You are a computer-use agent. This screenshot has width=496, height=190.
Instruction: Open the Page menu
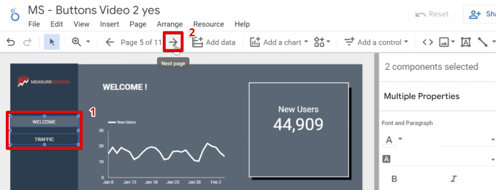tap(138, 24)
